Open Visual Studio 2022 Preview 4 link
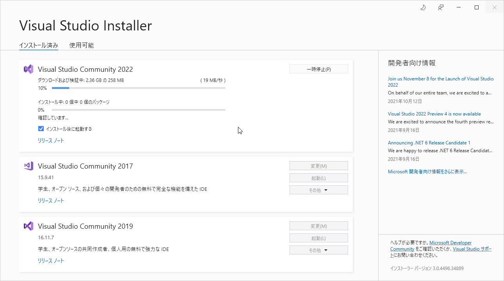The image size is (504, 281). (x=434, y=114)
